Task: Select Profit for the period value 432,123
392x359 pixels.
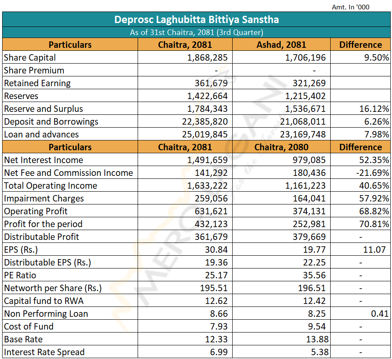Action: 210,224
